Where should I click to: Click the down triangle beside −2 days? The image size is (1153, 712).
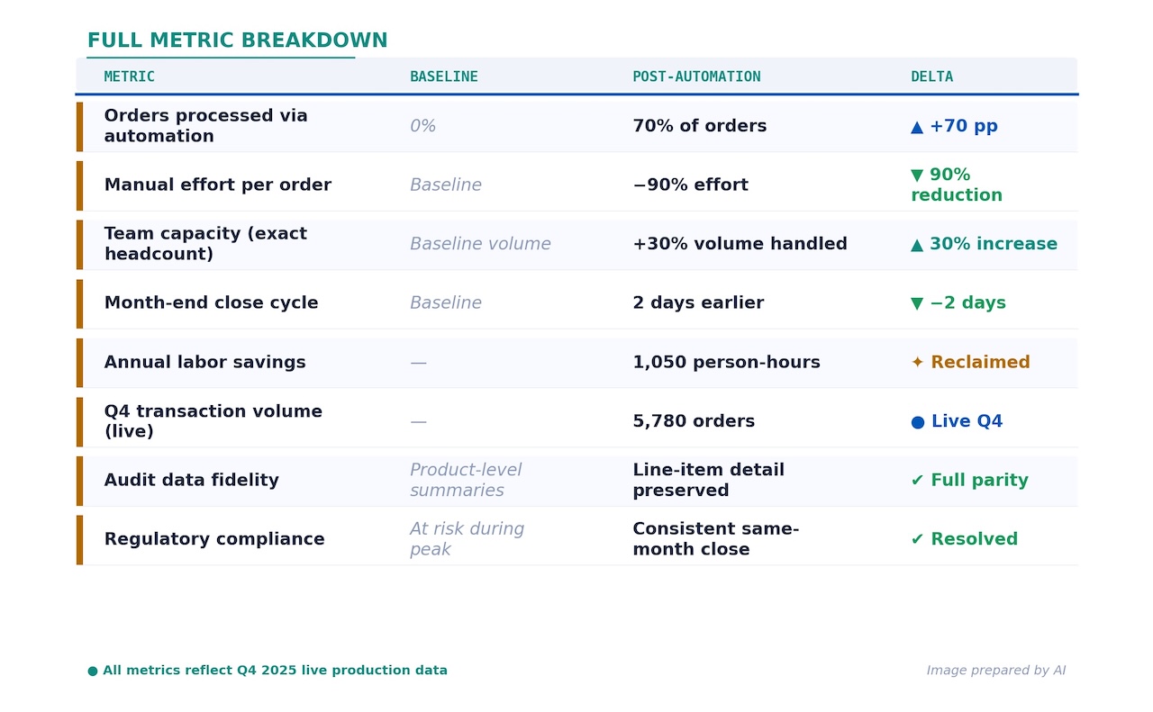tap(917, 303)
